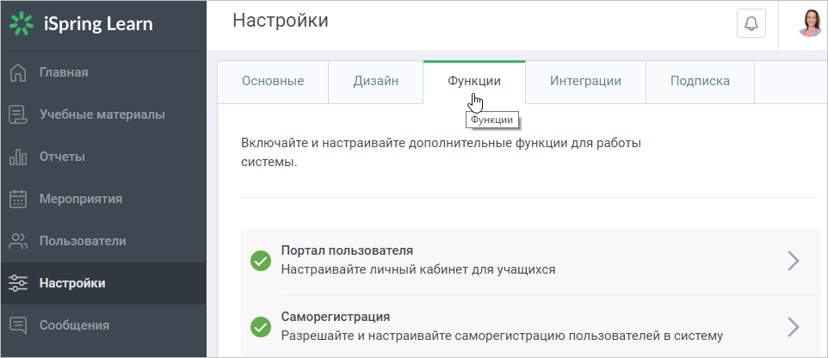Screen dimensions: 828x358
Task: Click the iSpring Learn logo icon
Action: pyautogui.click(x=22, y=24)
